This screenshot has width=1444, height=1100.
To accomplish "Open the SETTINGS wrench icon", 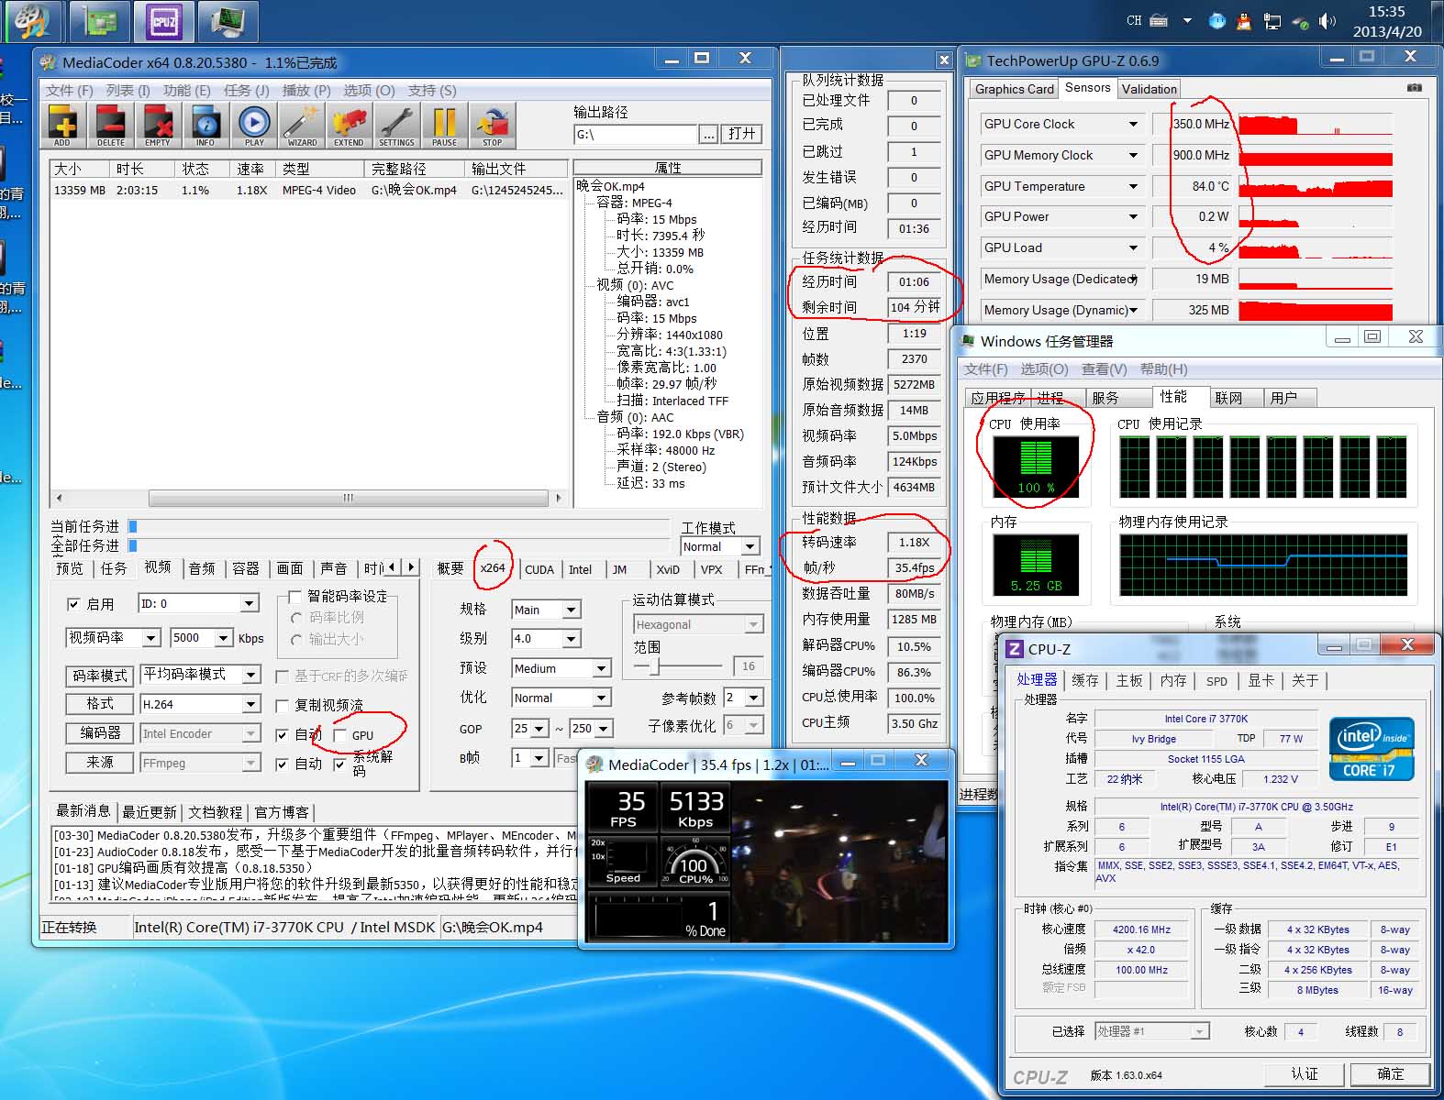I will tap(396, 126).
